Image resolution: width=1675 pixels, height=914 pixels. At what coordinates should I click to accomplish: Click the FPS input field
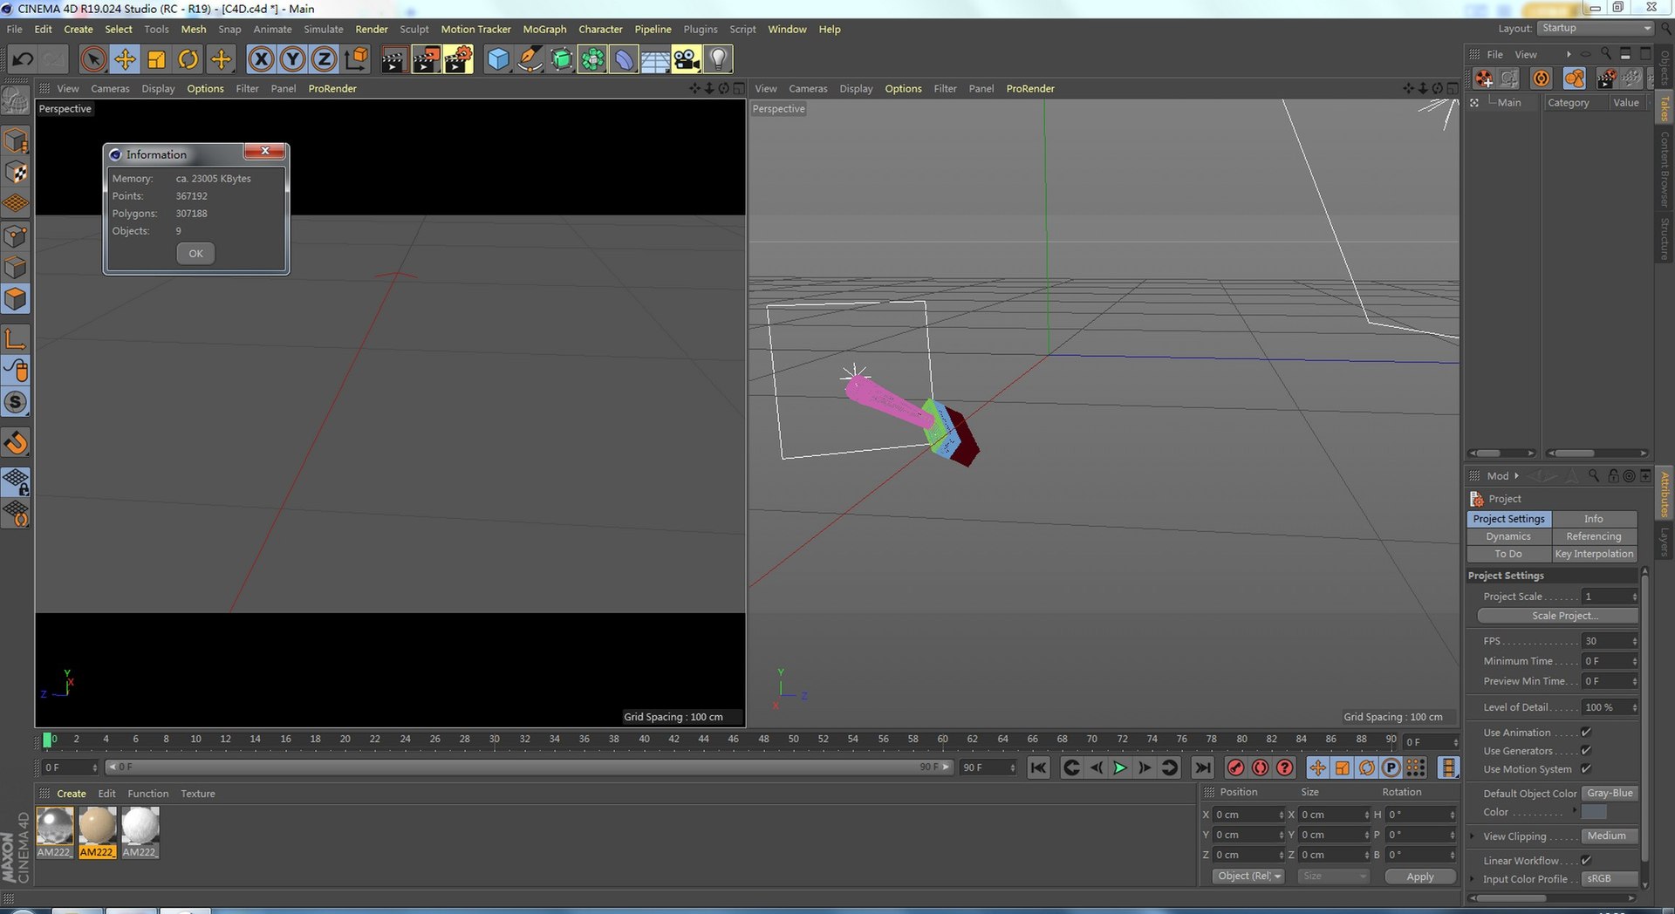(1610, 641)
